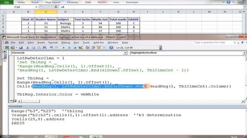
Task: Open the Help menu in VBA editor
Action: (125, 43)
